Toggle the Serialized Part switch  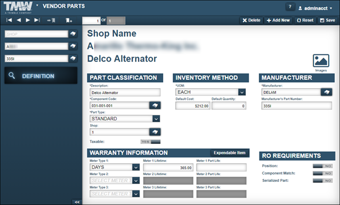pyautogui.click(x=322, y=181)
